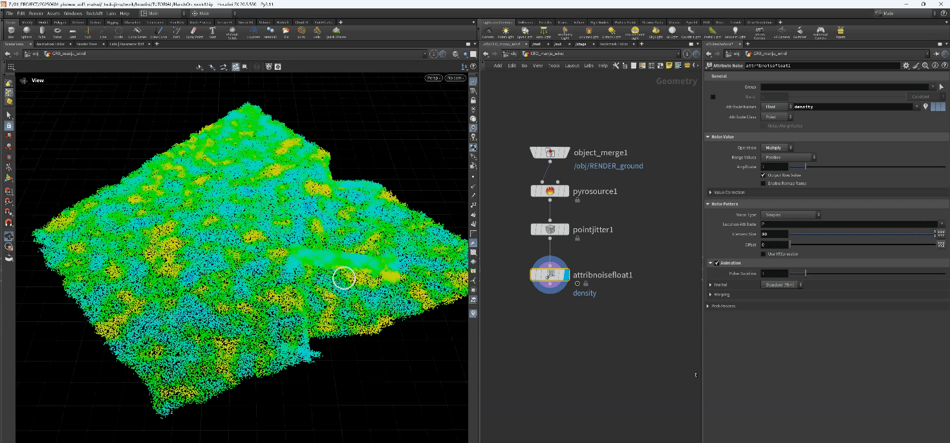Expand the Value Correction section
The image size is (950, 443).
(x=728, y=193)
